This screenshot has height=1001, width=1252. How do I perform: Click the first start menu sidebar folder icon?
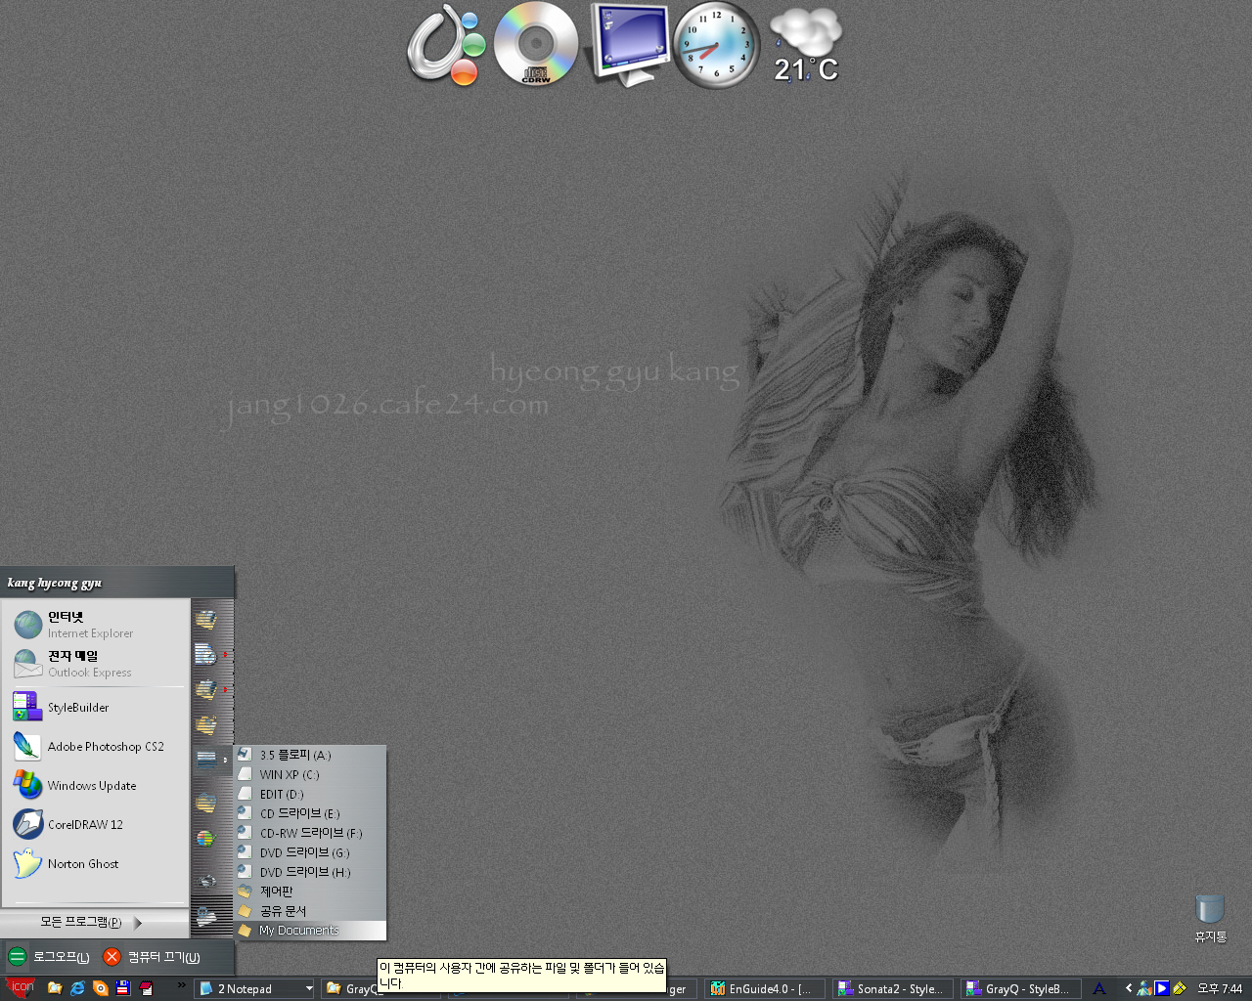point(205,619)
